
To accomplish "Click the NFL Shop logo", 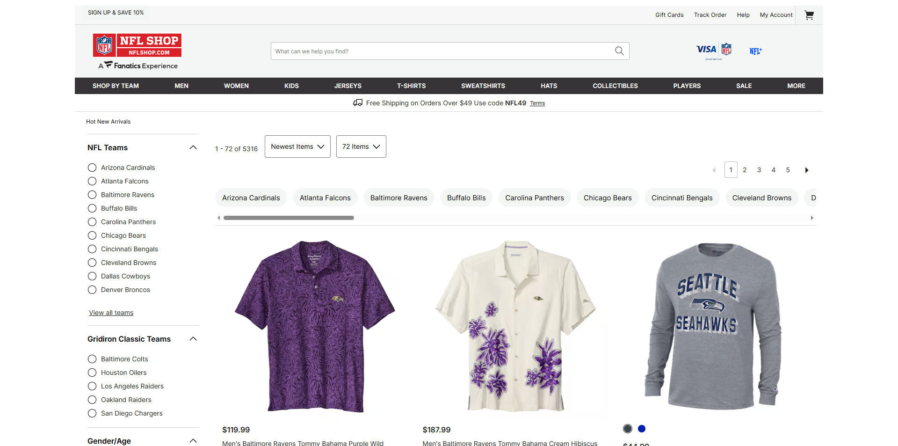I will coord(137,45).
